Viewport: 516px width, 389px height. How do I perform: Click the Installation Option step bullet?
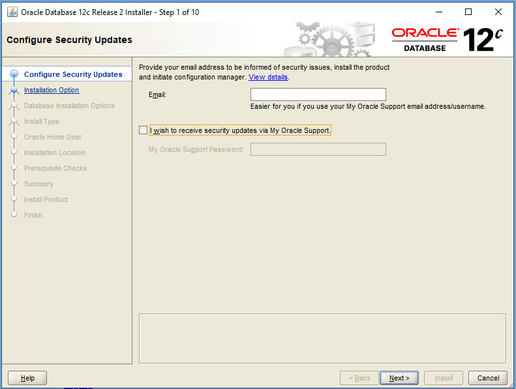point(14,90)
